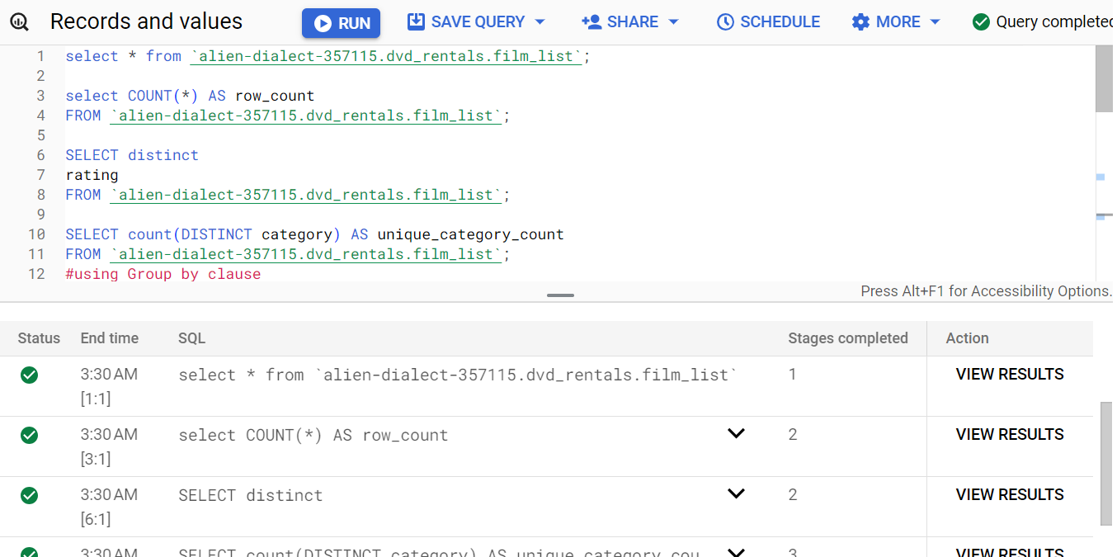Image resolution: width=1117 pixels, height=557 pixels.
Task: Click Query completed green check icon
Action: tap(981, 22)
